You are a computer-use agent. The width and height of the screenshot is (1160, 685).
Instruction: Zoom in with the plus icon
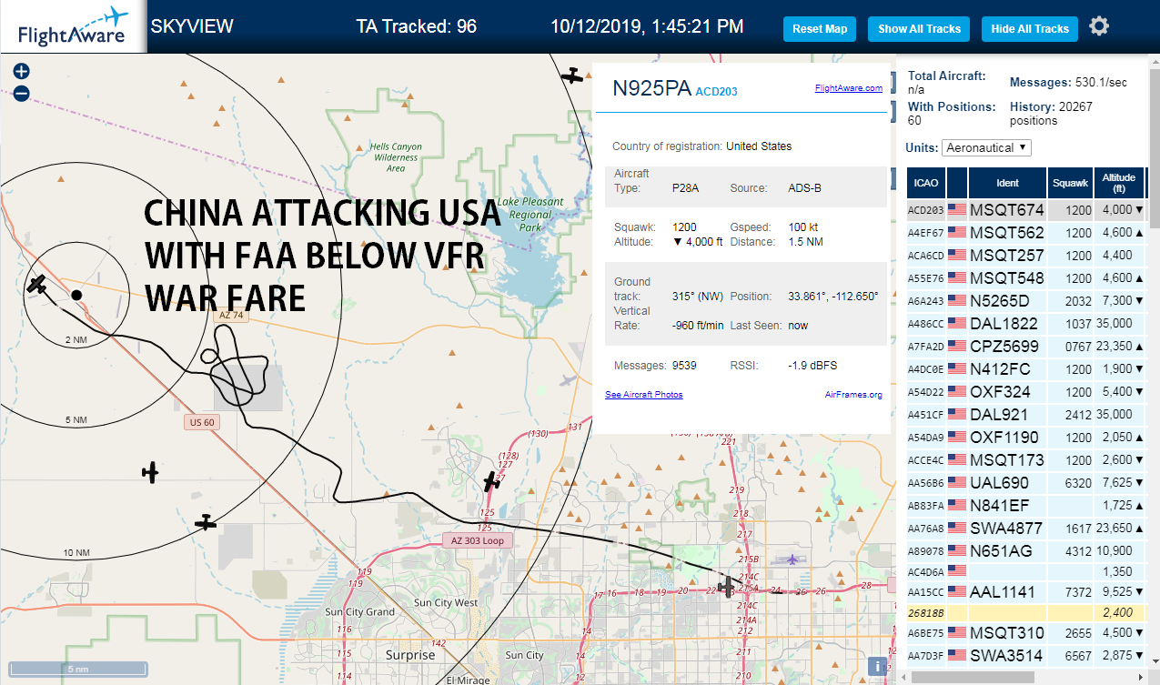click(22, 71)
